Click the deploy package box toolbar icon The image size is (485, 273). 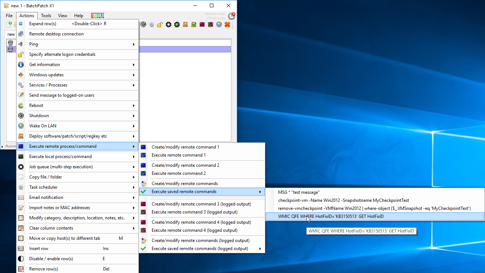tap(185, 24)
